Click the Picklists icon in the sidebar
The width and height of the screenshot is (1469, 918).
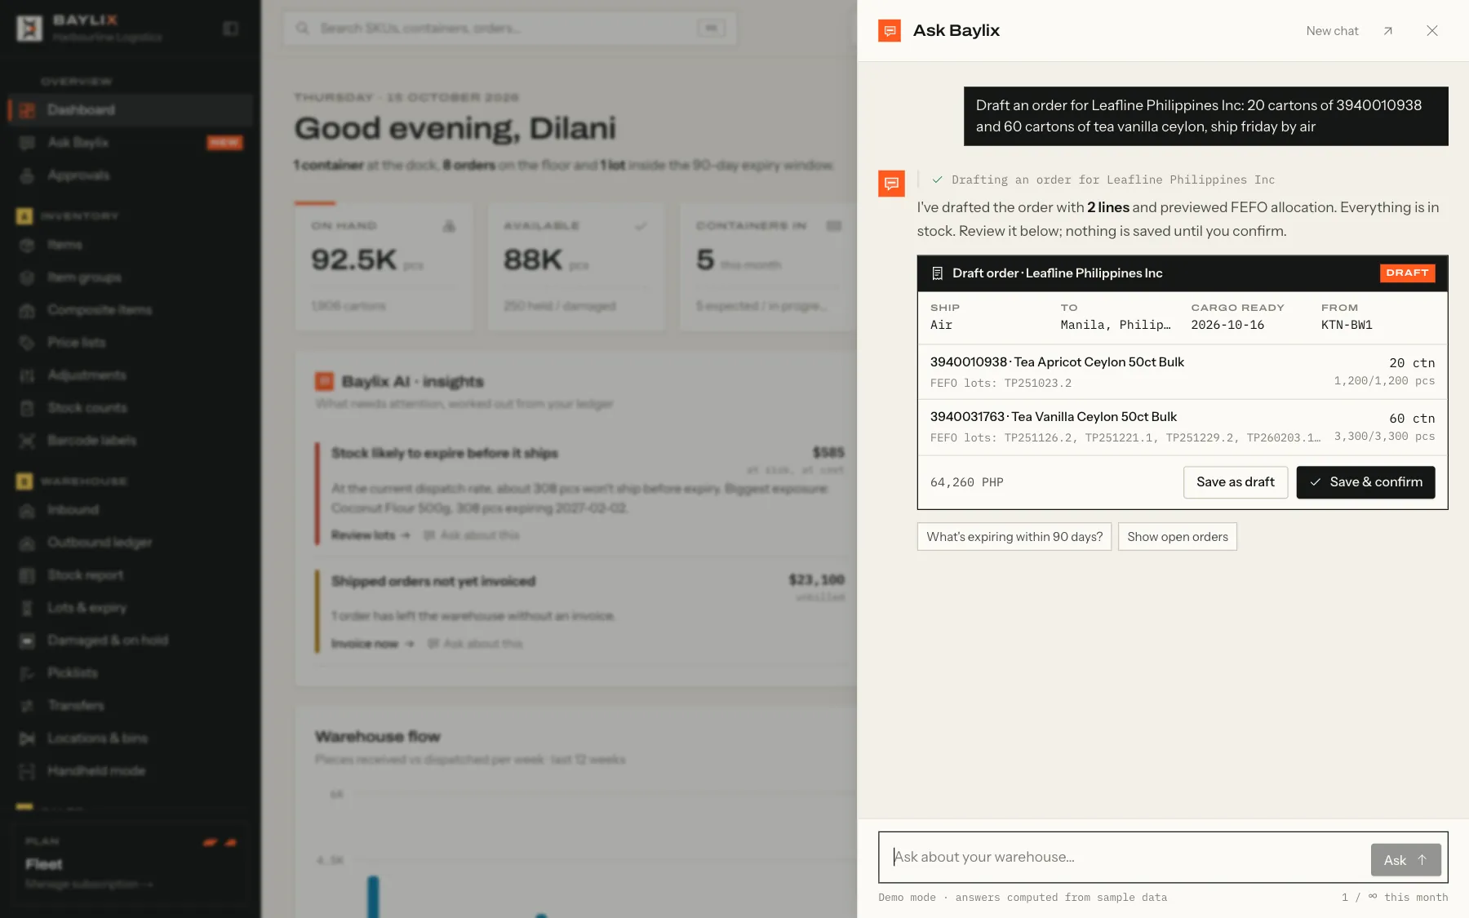pyautogui.click(x=27, y=673)
